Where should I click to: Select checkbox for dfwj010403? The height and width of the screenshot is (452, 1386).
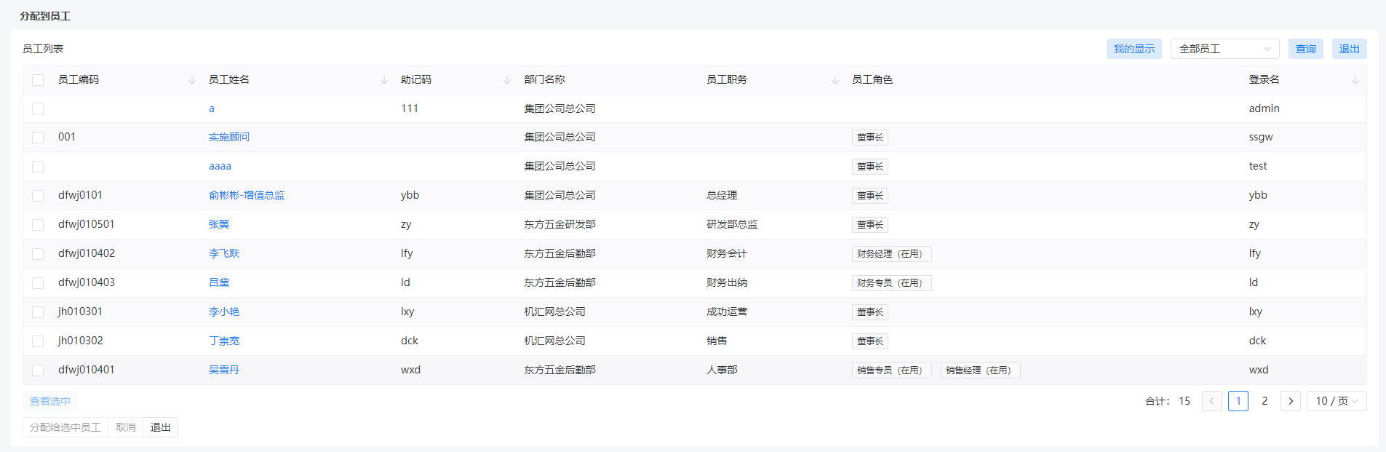(x=38, y=283)
